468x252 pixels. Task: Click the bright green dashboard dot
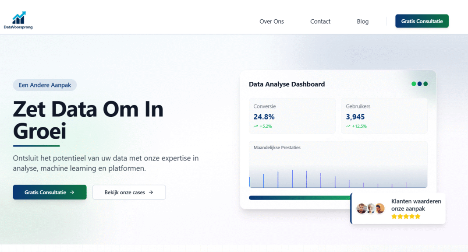[414, 84]
